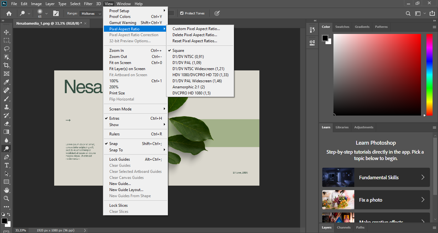Activate the Eyedropper tool

point(6,82)
